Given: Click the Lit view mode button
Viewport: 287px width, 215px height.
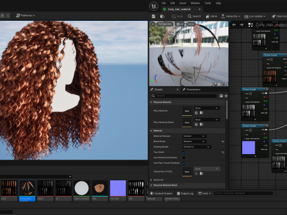Looking at the screenshot, I should (180, 24).
